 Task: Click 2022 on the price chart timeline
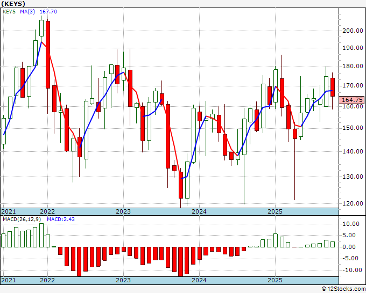(47, 211)
